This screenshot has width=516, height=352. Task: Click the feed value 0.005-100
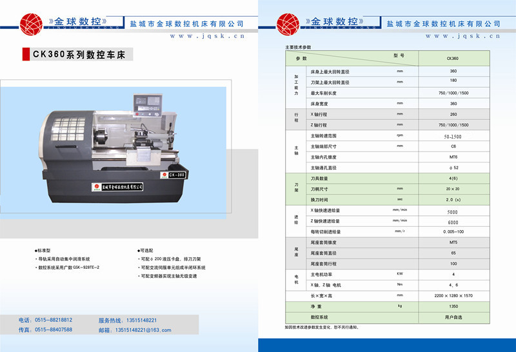click(453, 231)
